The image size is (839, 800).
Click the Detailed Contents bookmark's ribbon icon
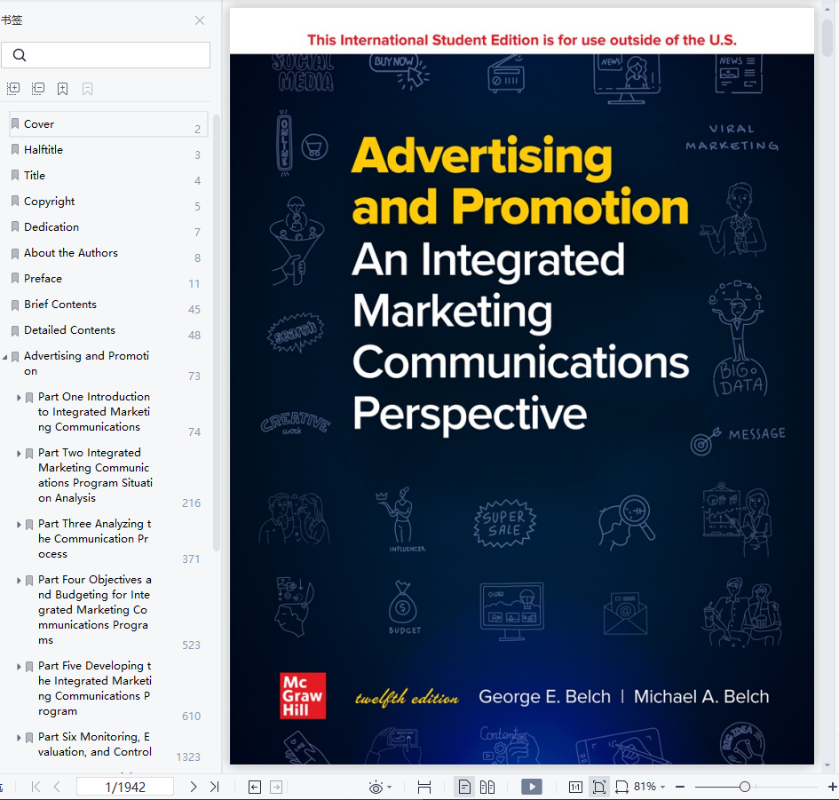(x=15, y=330)
